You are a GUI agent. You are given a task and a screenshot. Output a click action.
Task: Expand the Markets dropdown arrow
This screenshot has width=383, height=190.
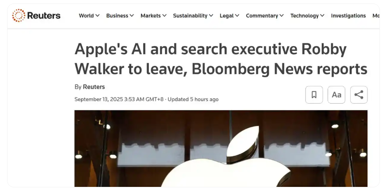[164, 16]
